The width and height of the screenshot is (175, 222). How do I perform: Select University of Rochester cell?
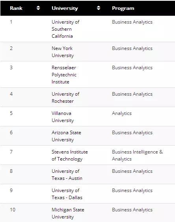point(65,97)
